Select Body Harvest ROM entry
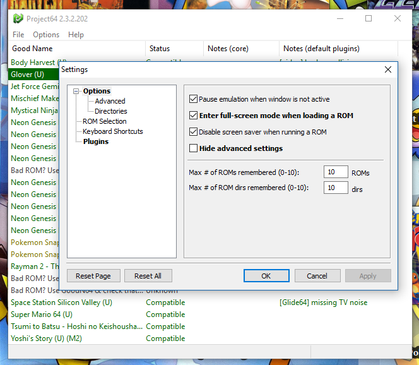The height and width of the screenshot is (365, 419). pyautogui.click(x=35, y=63)
